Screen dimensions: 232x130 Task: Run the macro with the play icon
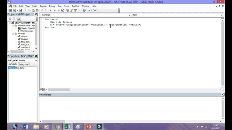[51, 10]
